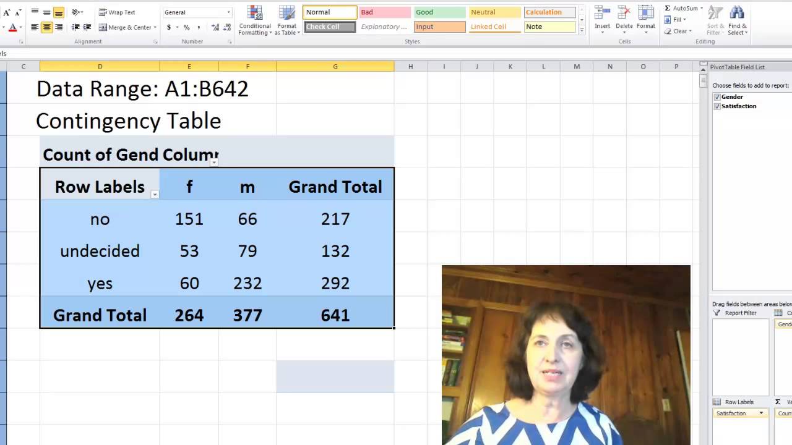Increase the cell indent
The width and height of the screenshot is (792, 445).
87,27
